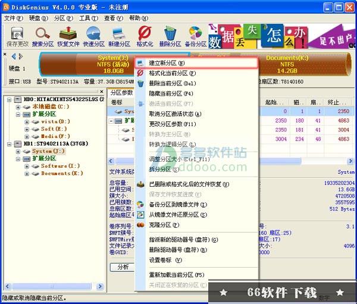The image size is (357, 304).
Task: Open the 帮助 menu
Action: coord(139,18)
